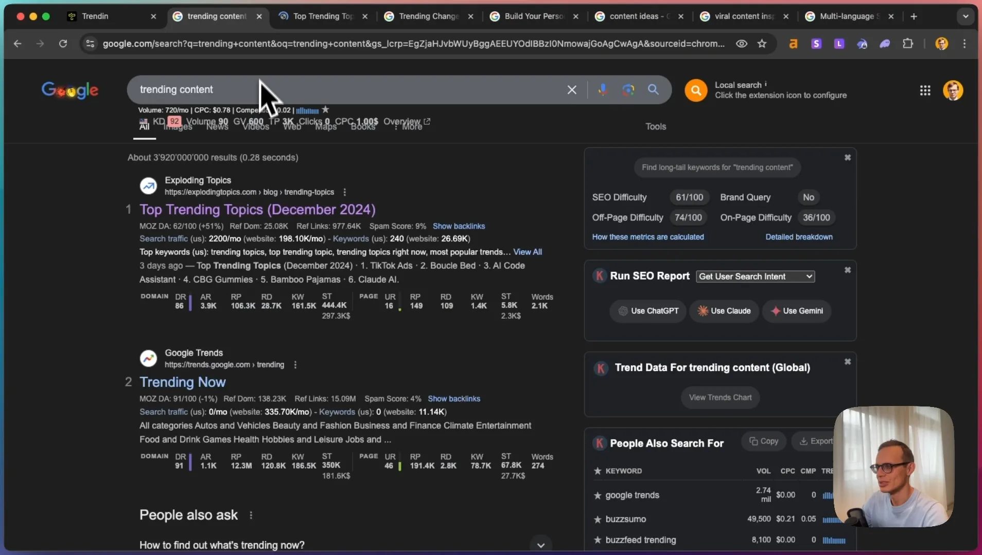Click the Use ChatGPT button
The image size is (982, 555).
(648, 311)
